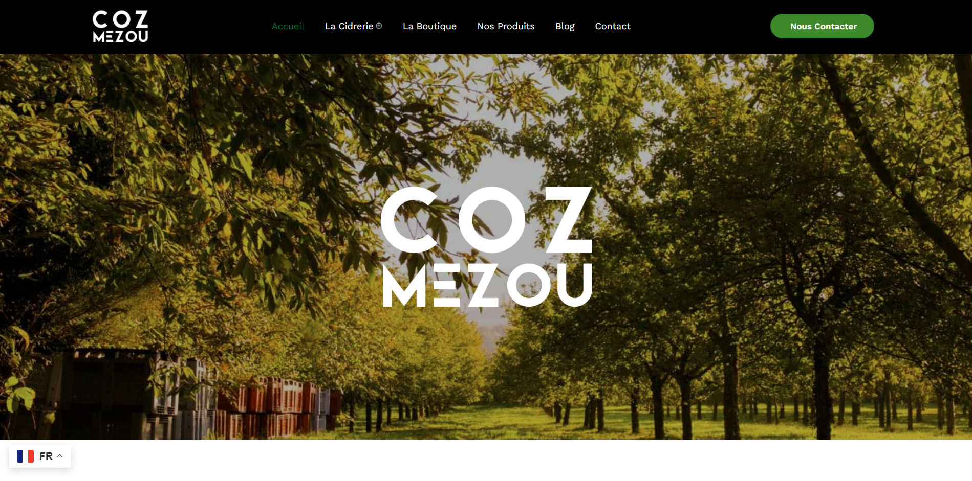Navigate to Nos Produits
Screen dimensions: 972x481
506,26
